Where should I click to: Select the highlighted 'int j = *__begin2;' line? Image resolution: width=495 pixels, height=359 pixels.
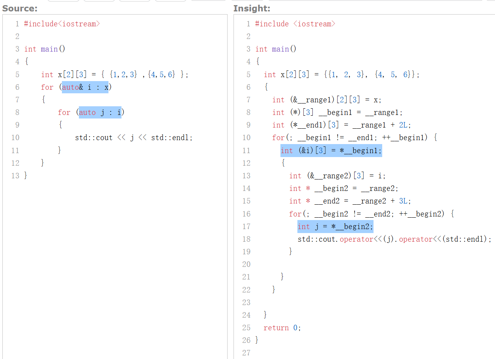(335, 226)
